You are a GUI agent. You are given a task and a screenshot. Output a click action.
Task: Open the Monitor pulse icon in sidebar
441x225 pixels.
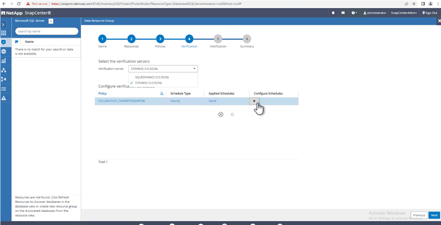3,52
